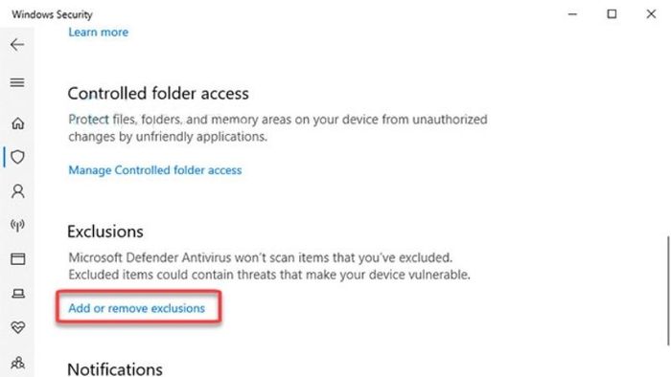Select Virus & threat protection shield icon
Viewport: 671px width, 377px height.
17,157
